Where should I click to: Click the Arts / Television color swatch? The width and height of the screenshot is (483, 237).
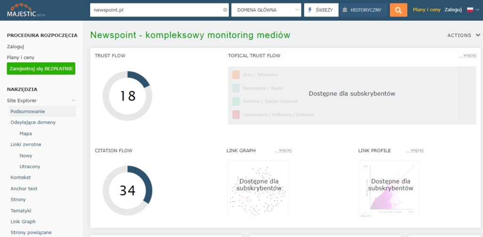236,75
